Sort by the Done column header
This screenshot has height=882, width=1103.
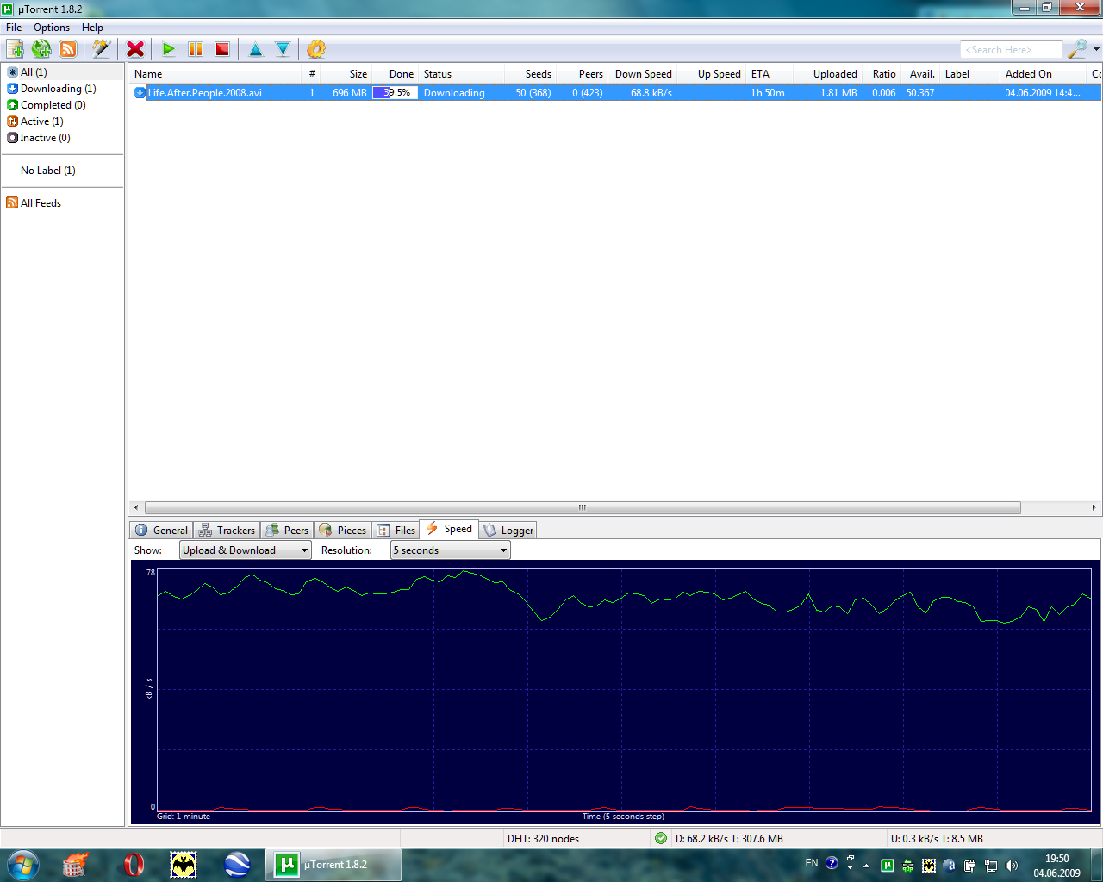coord(395,74)
